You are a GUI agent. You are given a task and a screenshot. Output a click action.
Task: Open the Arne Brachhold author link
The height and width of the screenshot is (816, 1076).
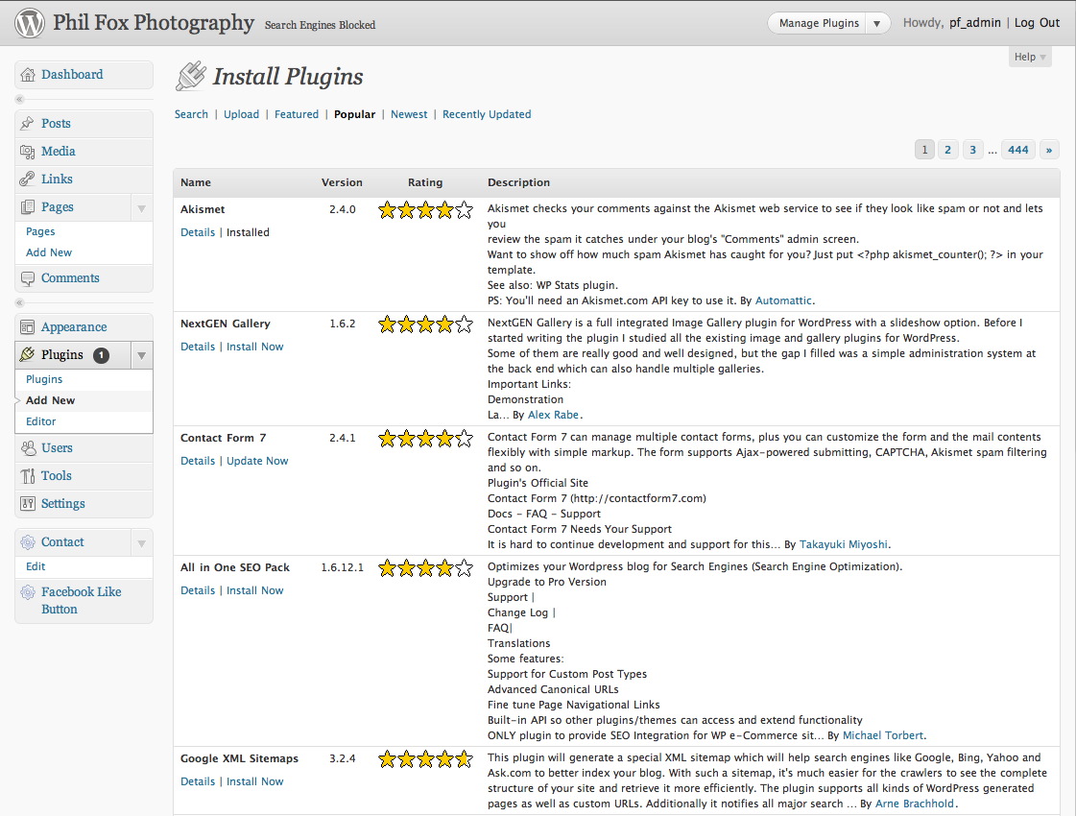click(x=915, y=804)
